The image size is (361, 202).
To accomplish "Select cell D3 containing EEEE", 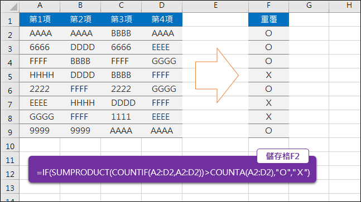I will (x=162, y=47).
